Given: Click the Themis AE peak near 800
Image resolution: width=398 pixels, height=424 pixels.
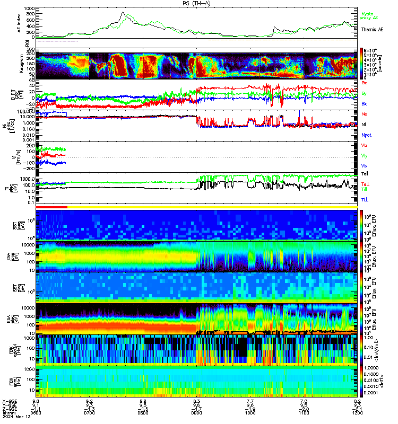Looking at the screenshot, I should (x=123, y=12).
